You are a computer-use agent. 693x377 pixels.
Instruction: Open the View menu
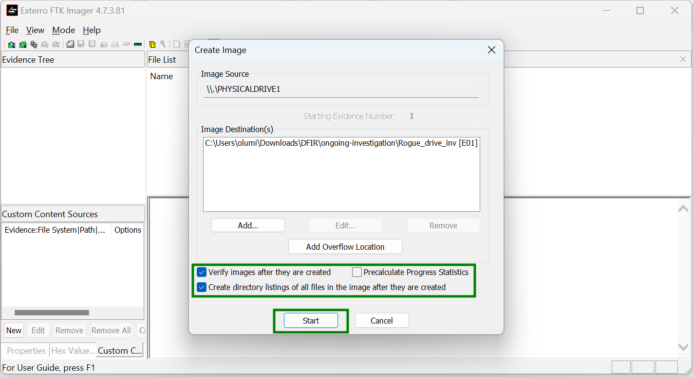tap(35, 30)
